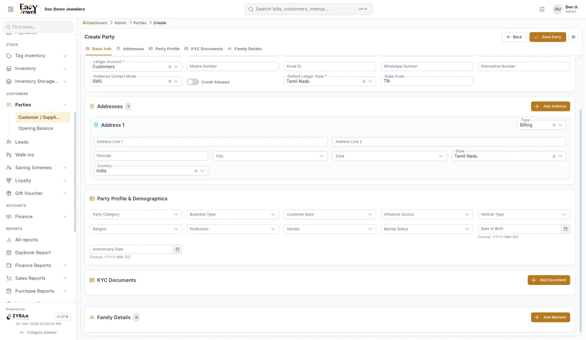Open the Date of Birth calendar picker
Viewport: 586px width, 340px height.
(565, 229)
